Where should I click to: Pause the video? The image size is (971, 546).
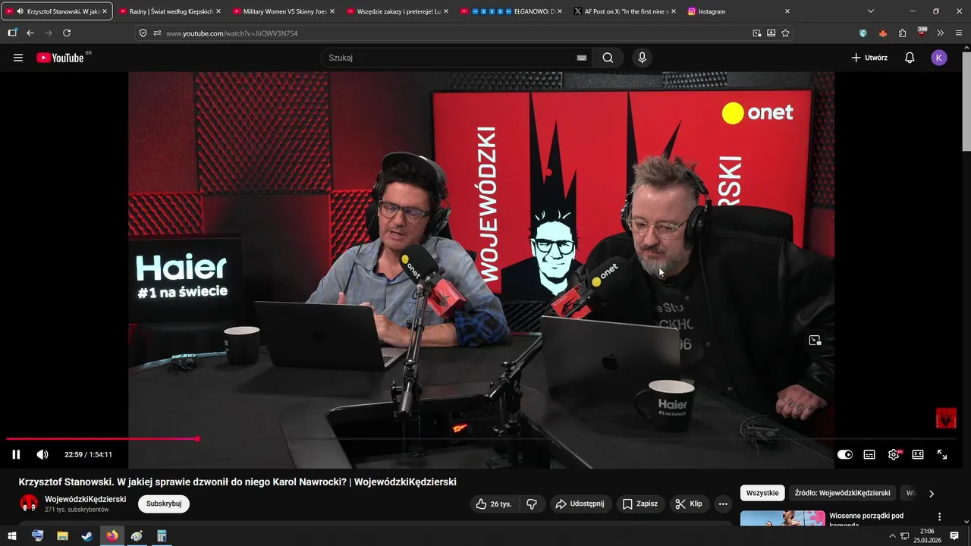point(16,454)
